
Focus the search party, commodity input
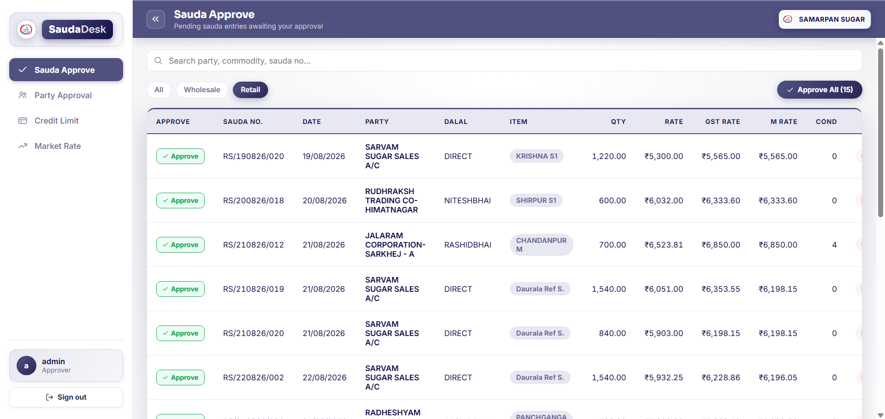click(x=504, y=61)
